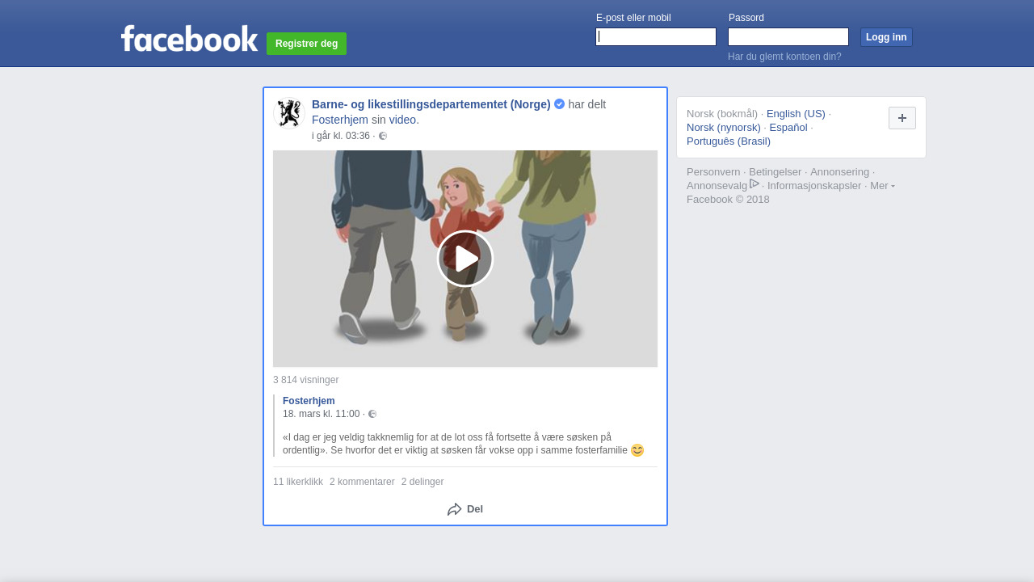Open the Personvern footer link
The height and width of the screenshot is (582, 1034).
[x=712, y=172]
